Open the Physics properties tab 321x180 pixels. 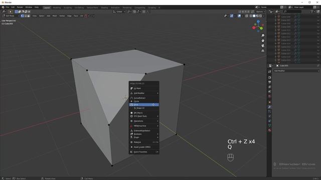pyautogui.click(x=270, y=116)
